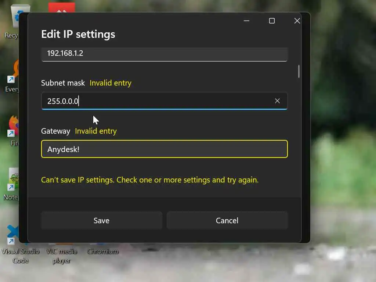This screenshot has width=376, height=282.
Task: Click the Gateway field containing Anydesk!
Action: [x=164, y=149]
